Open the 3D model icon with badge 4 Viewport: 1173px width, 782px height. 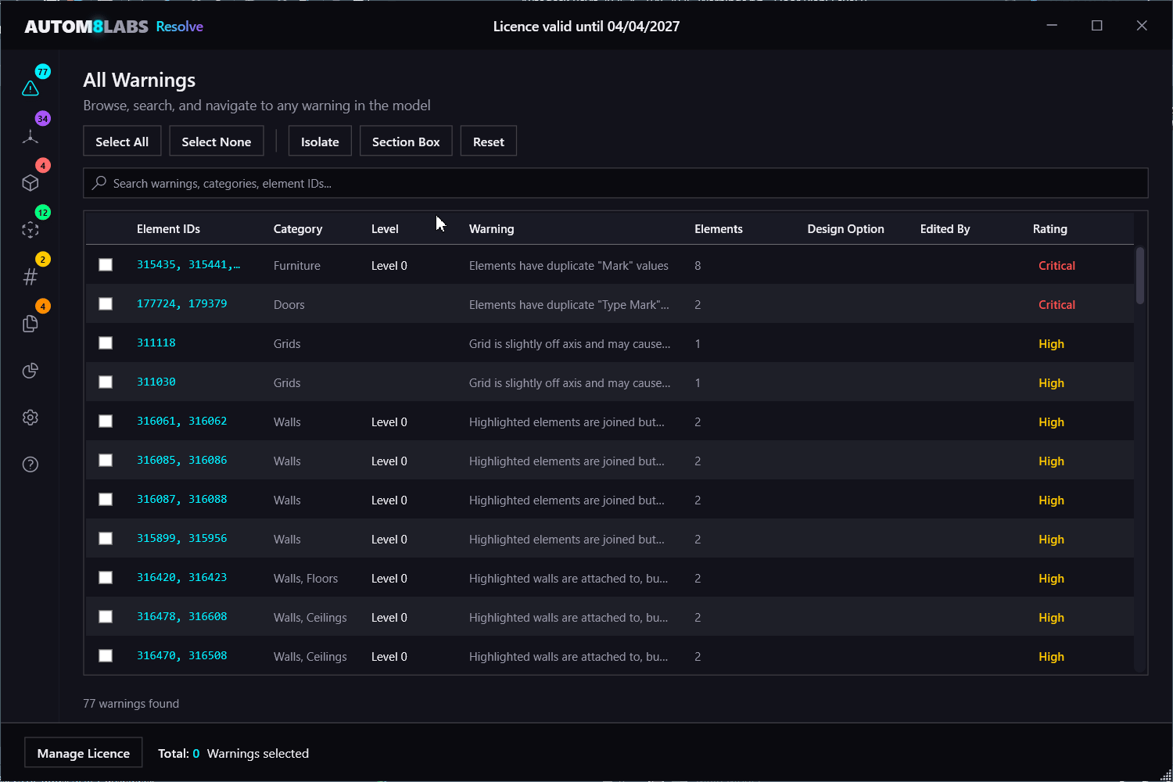pyautogui.click(x=30, y=182)
